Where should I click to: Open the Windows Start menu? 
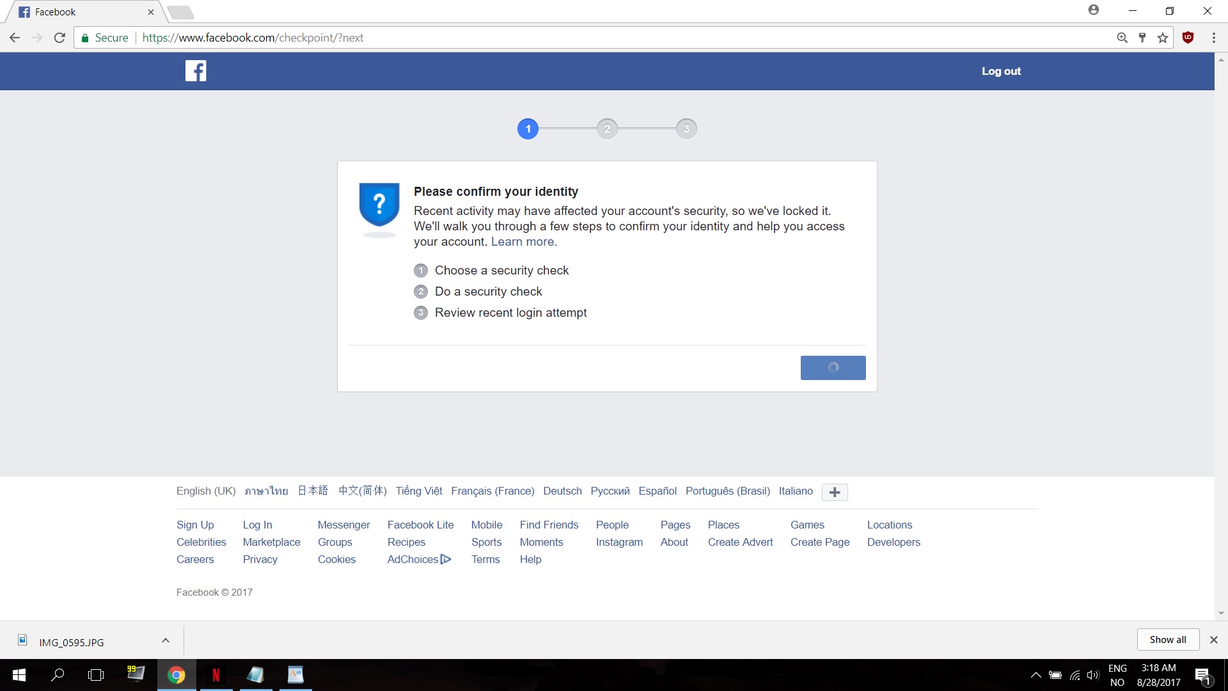point(19,675)
